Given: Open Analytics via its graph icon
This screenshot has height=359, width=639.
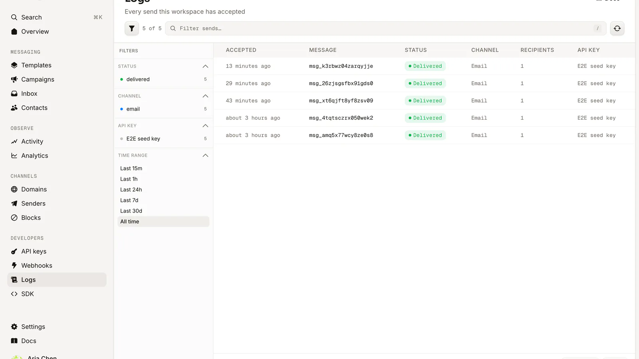Looking at the screenshot, I should point(14,156).
